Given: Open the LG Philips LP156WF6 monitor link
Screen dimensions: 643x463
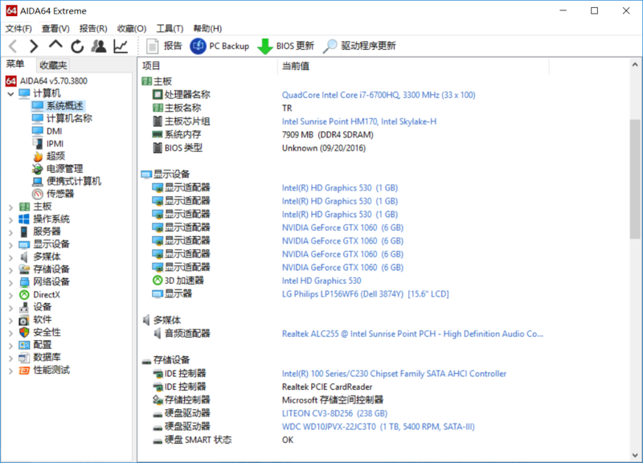Looking at the screenshot, I should pos(366,294).
